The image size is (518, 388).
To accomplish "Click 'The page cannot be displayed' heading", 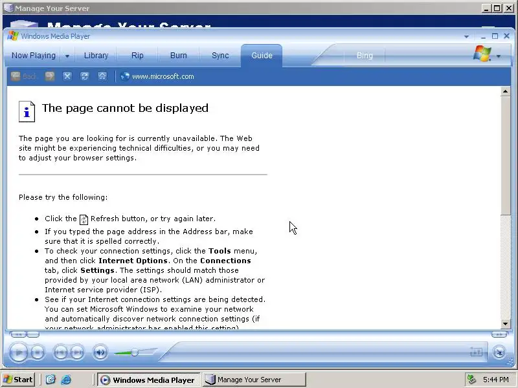I will [x=125, y=108].
